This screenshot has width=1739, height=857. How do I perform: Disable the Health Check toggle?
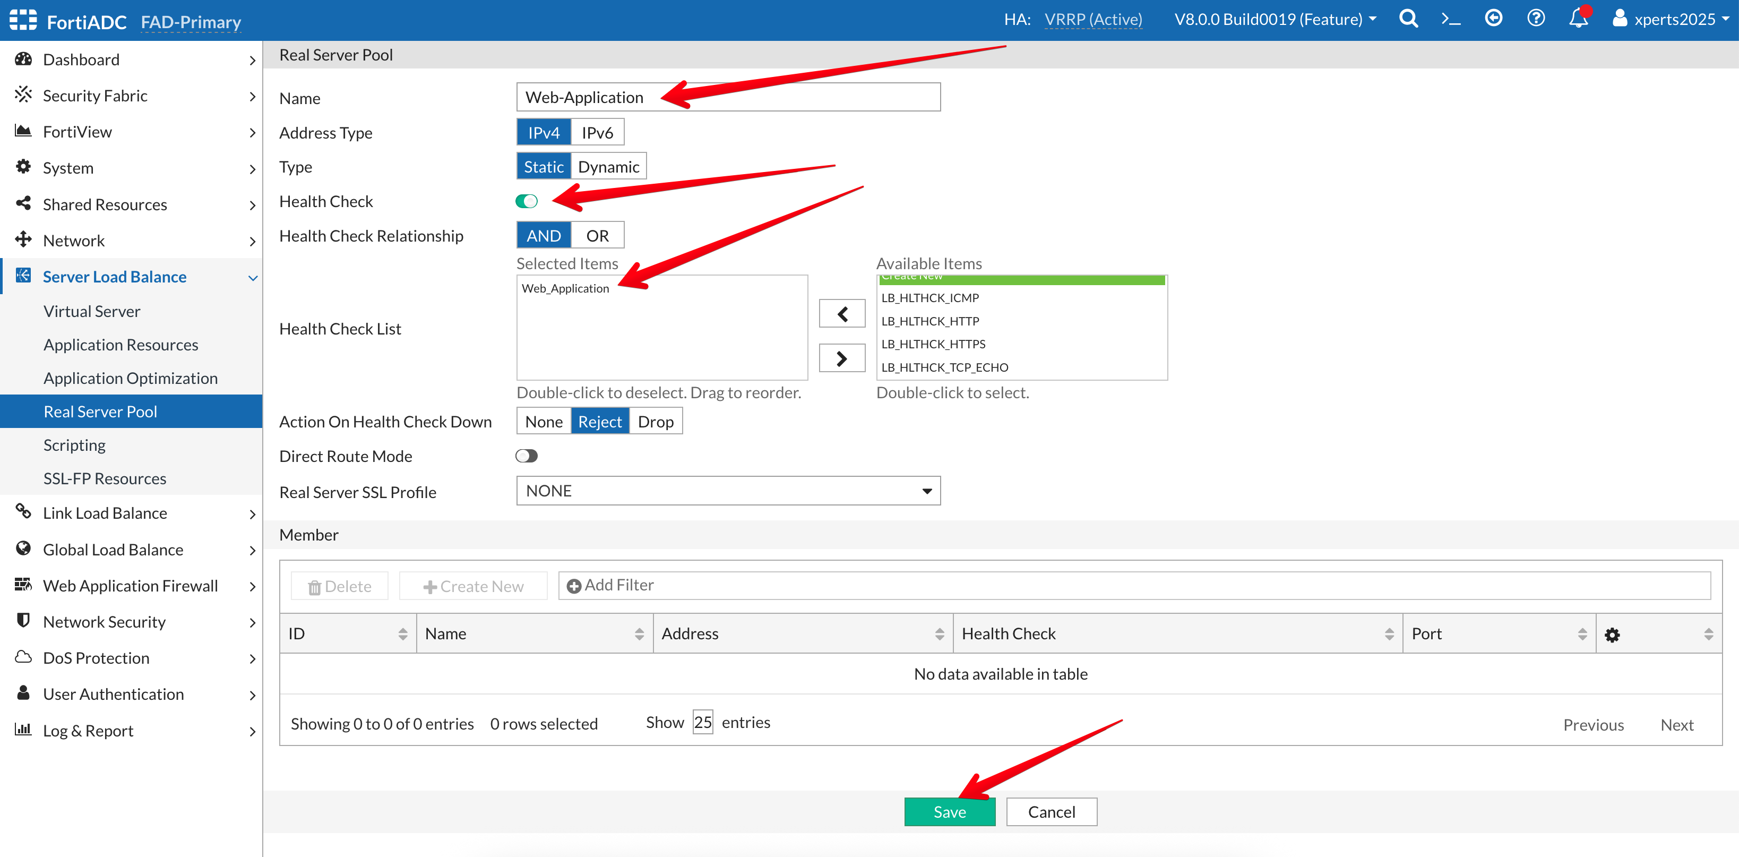(x=526, y=201)
